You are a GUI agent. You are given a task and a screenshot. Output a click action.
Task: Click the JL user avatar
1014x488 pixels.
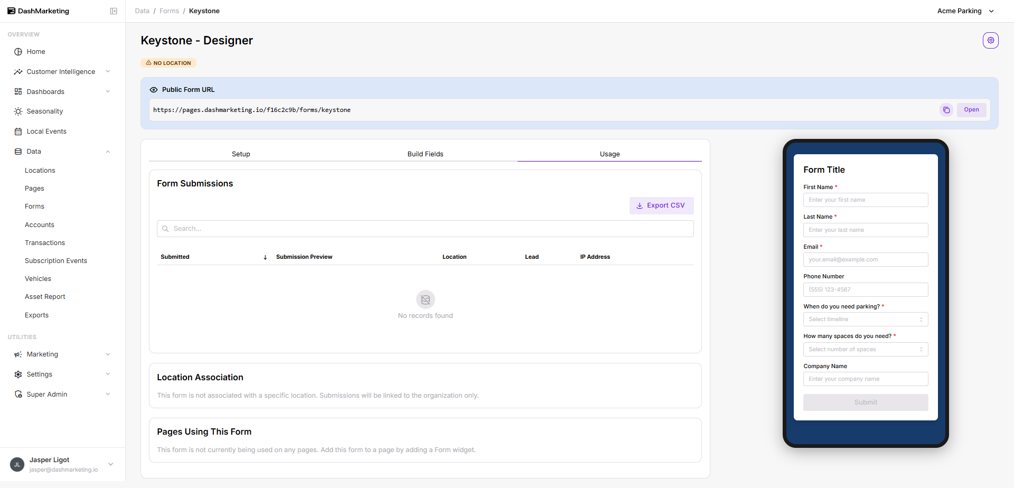tap(17, 465)
